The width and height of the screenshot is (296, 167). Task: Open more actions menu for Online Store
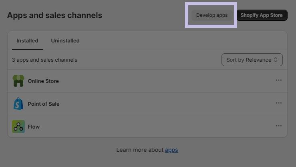click(278, 80)
